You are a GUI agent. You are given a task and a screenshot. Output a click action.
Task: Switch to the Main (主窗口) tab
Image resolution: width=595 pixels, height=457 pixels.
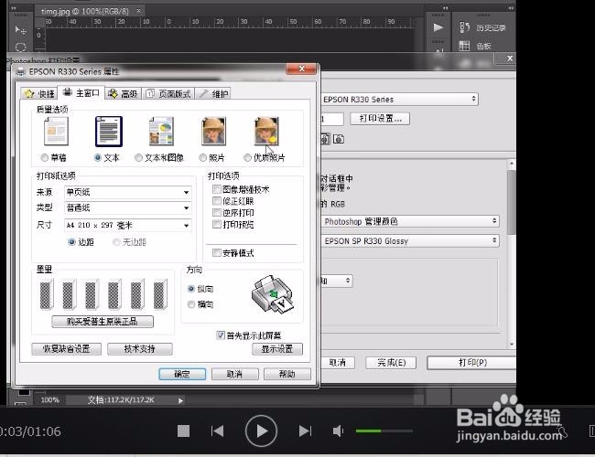click(81, 92)
